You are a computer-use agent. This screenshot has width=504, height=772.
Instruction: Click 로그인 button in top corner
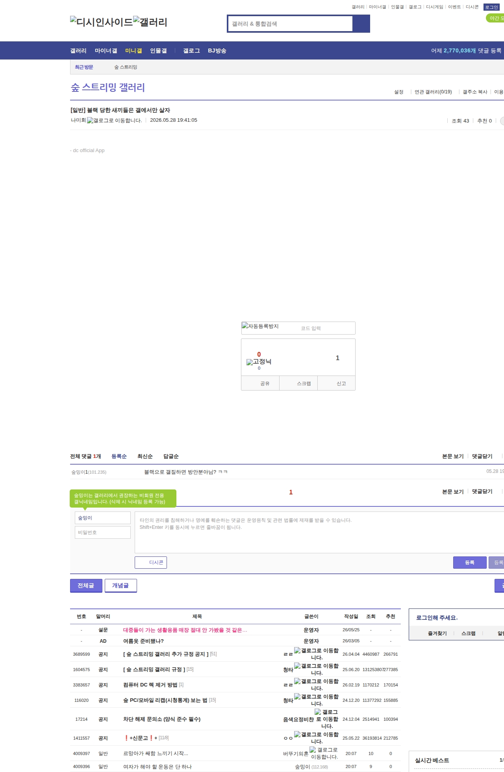click(x=491, y=7)
